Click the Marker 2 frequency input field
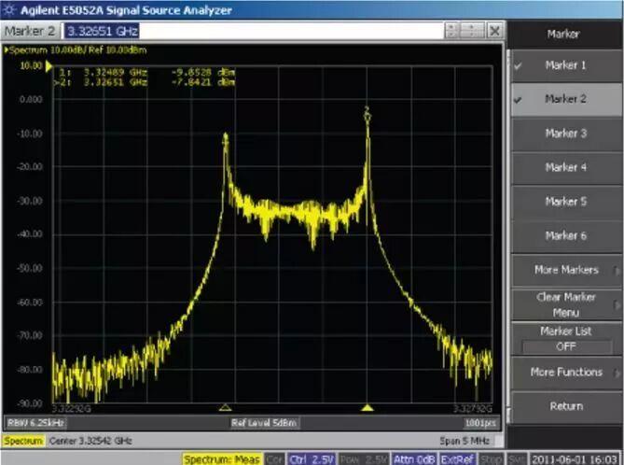Image resolution: width=624 pixels, height=465 pixels. [x=254, y=31]
